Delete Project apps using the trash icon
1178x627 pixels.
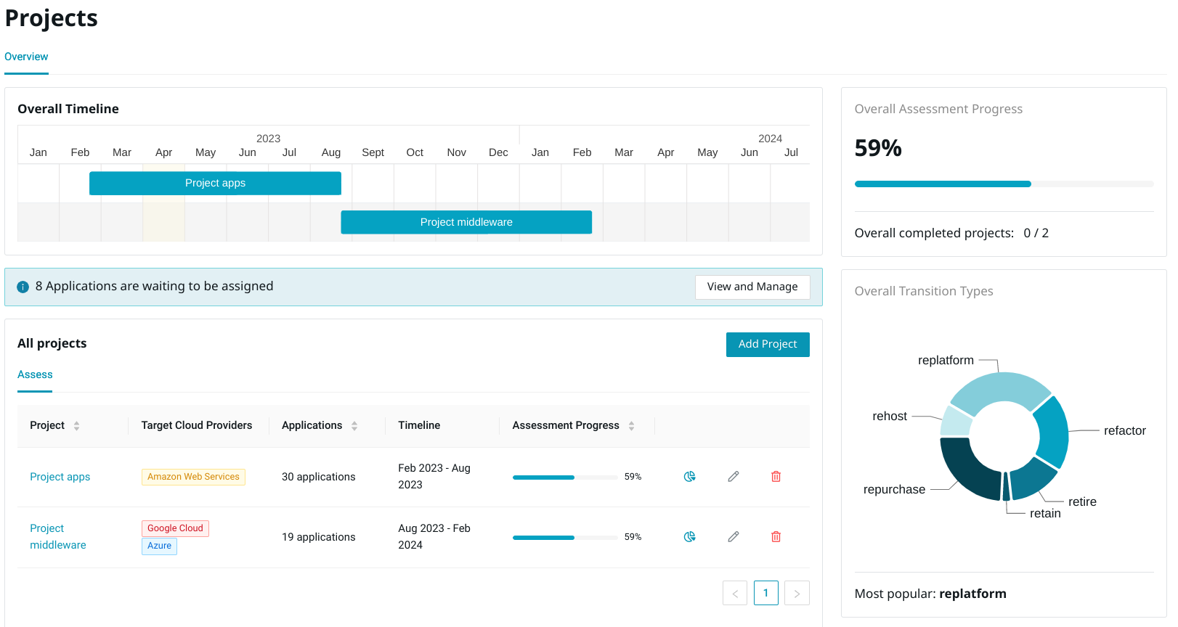click(x=776, y=477)
